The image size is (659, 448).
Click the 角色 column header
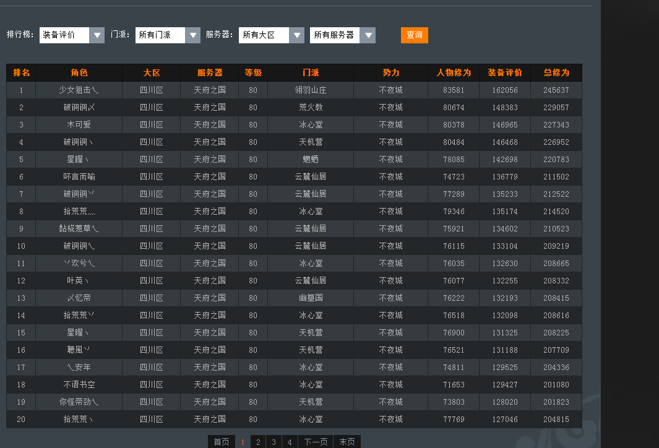pyautogui.click(x=79, y=72)
